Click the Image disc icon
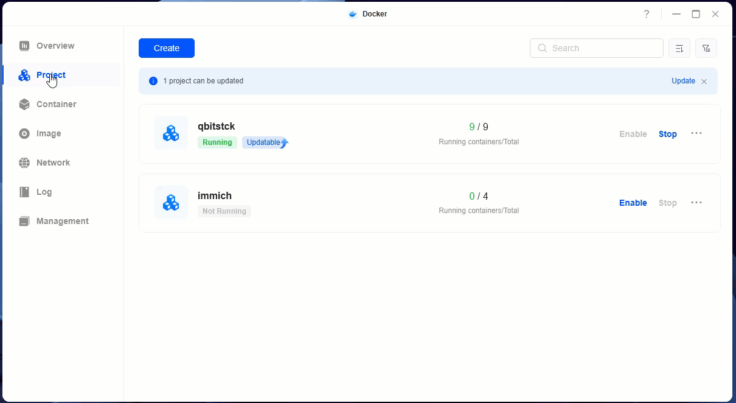 coord(24,133)
